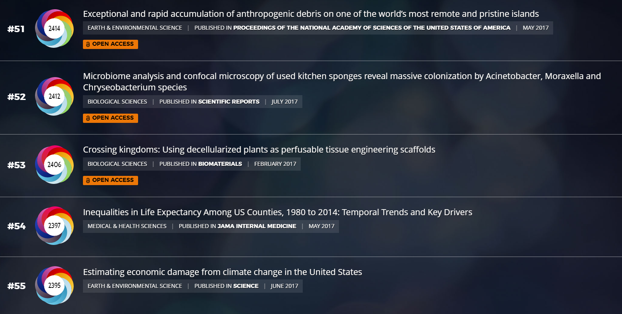Click Earth & Environmental Science tag on article #55
Screen dimensions: 622x314
click(x=135, y=286)
